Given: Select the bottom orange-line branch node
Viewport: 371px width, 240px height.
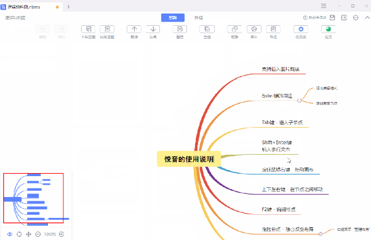Looking at the screenshot, I should click(287, 229).
